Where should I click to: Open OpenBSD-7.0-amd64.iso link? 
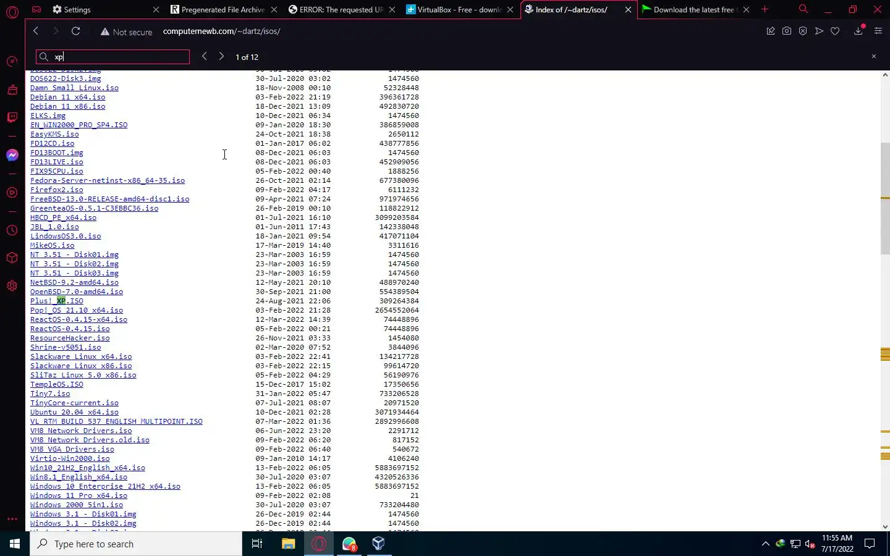tap(77, 292)
